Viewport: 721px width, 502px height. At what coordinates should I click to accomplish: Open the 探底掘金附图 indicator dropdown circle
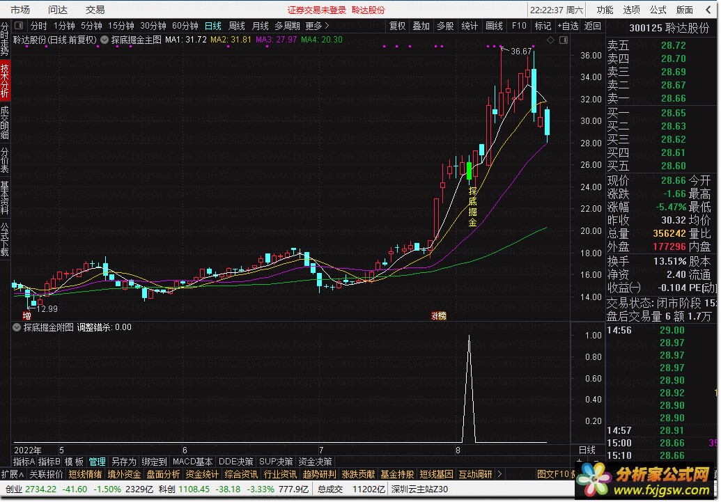pos(17,328)
